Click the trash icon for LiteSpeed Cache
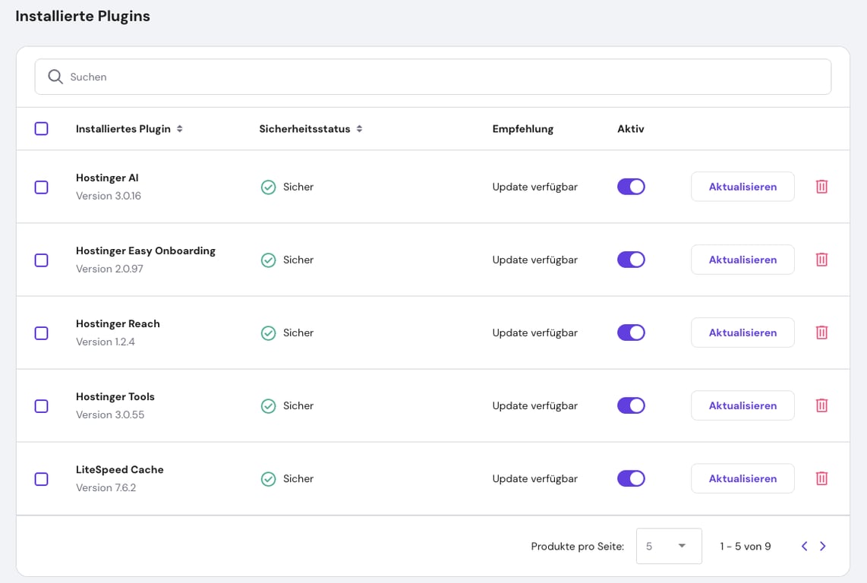Screen dimensions: 867x583 pos(821,478)
